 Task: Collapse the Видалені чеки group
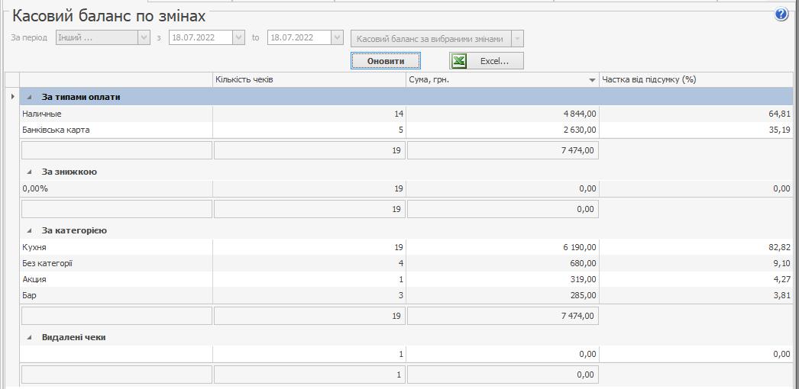30,337
